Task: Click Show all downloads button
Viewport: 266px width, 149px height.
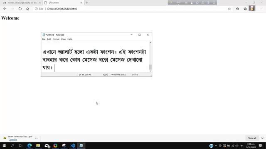Action: click(252, 138)
